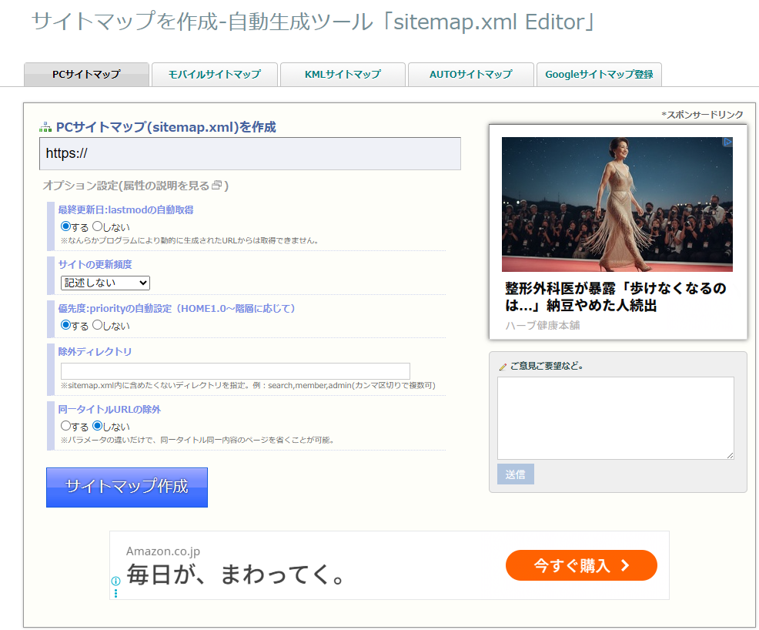The image size is (759, 630).
Task: Open the Googleサイトマップ登録 tab
Action: (x=599, y=75)
